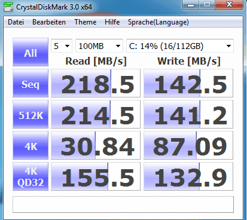Select the 512K read result 214.5
The width and height of the screenshot is (247, 220).
(x=96, y=114)
